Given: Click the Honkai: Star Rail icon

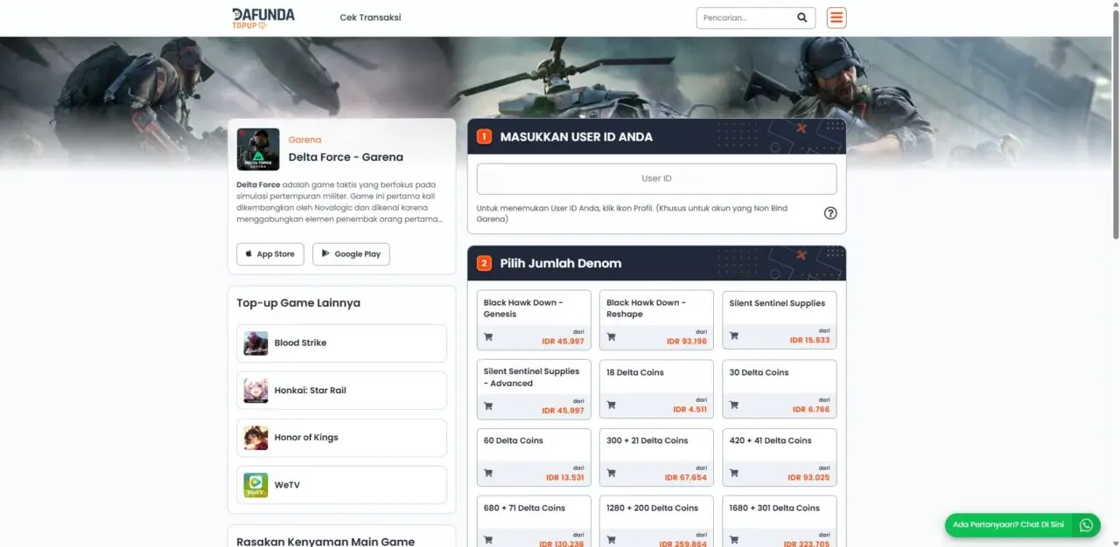Looking at the screenshot, I should click(x=255, y=391).
